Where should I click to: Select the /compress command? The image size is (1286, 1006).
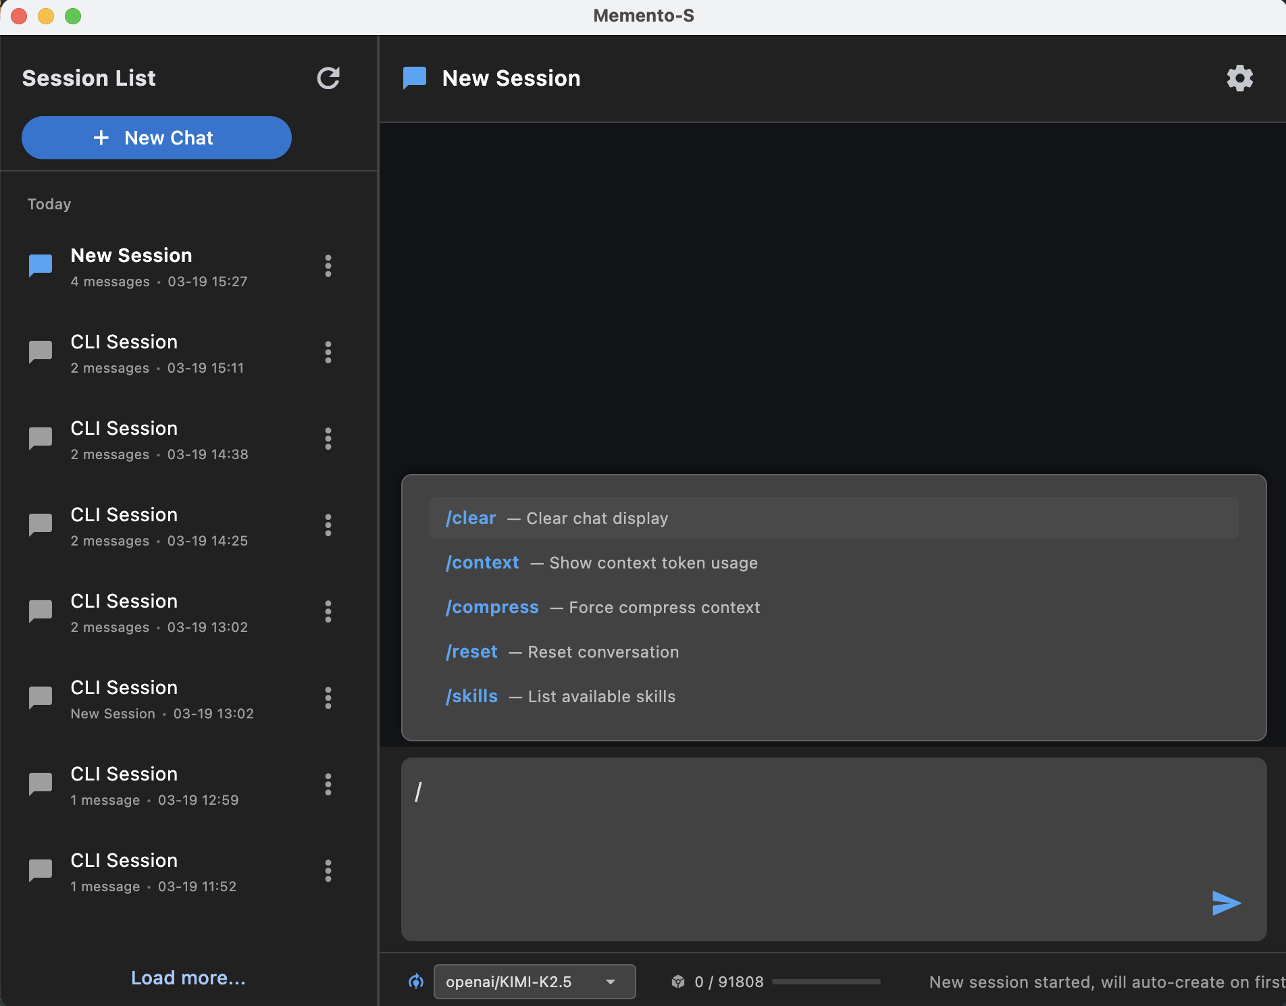click(492, 607)
